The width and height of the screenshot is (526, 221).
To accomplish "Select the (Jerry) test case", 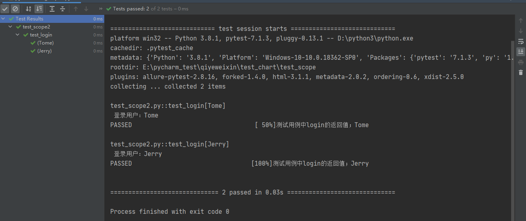I will [x=45, y=51].
